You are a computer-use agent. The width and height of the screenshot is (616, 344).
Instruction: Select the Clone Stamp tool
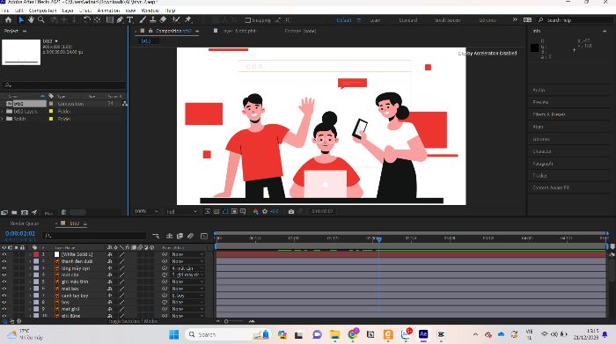point(153,19)
